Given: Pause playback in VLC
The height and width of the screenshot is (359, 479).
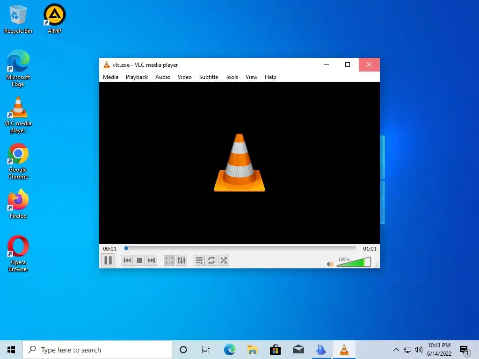Looking at the screenshot, I should click(108, 260).
